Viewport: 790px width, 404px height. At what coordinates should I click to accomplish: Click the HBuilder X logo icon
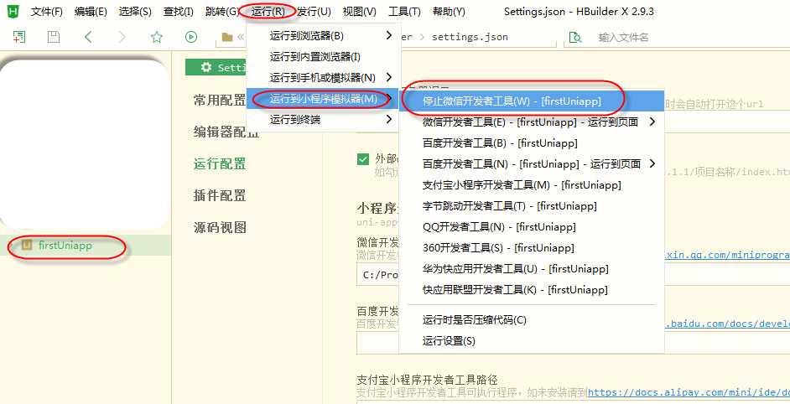pyautogui.click(x=13, y=11)
